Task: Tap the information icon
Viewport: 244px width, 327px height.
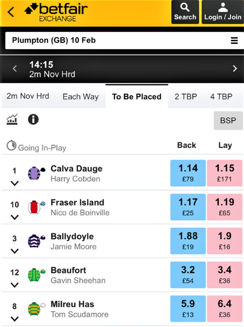Action: click(34, 119)
